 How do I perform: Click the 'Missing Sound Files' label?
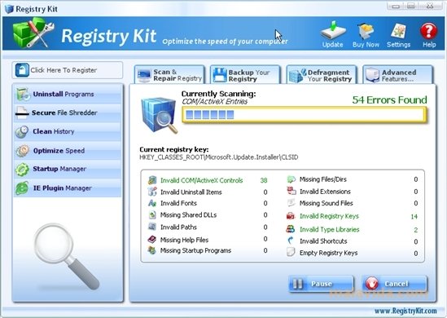pyautogui.click(x=326, y=203)
